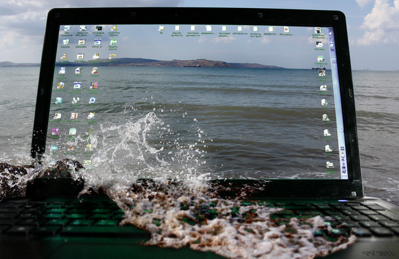Launch the EOS Utility shortcut
This screenshot has width=399, height=259.
point(319,44)
